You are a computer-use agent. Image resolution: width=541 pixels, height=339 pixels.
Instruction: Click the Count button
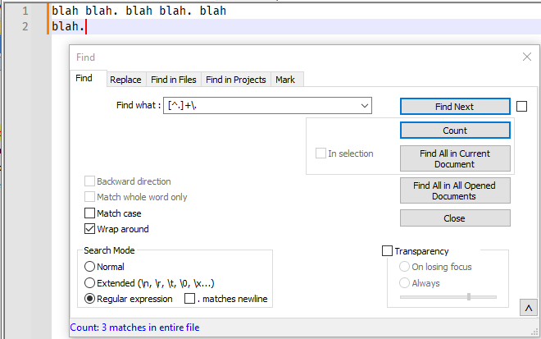coord(455,131)
